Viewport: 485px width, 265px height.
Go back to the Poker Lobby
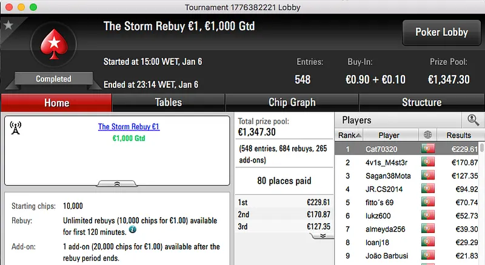click(x=441, y=32)
